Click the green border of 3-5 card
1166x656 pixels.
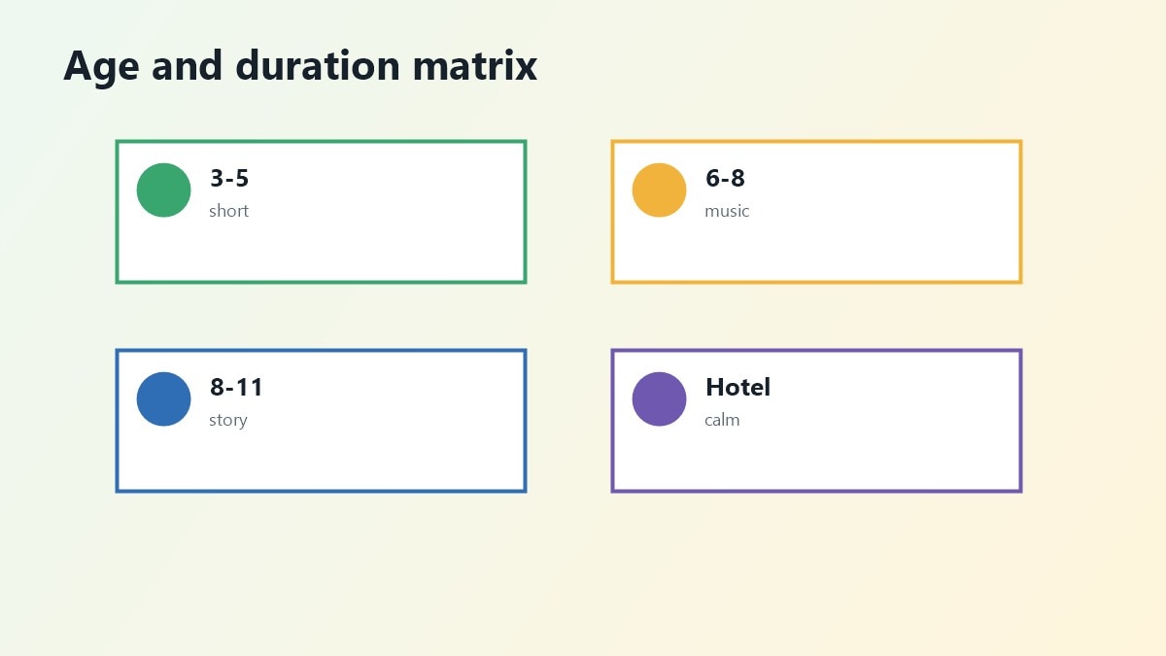coord(321,142)
